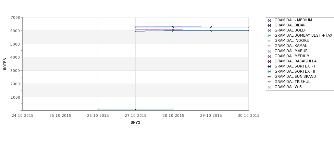Image resolution: width=334 pixels, height=147 pixels.
Task: Click the low data point on 28-10-2015
Action: click(173, 110)
